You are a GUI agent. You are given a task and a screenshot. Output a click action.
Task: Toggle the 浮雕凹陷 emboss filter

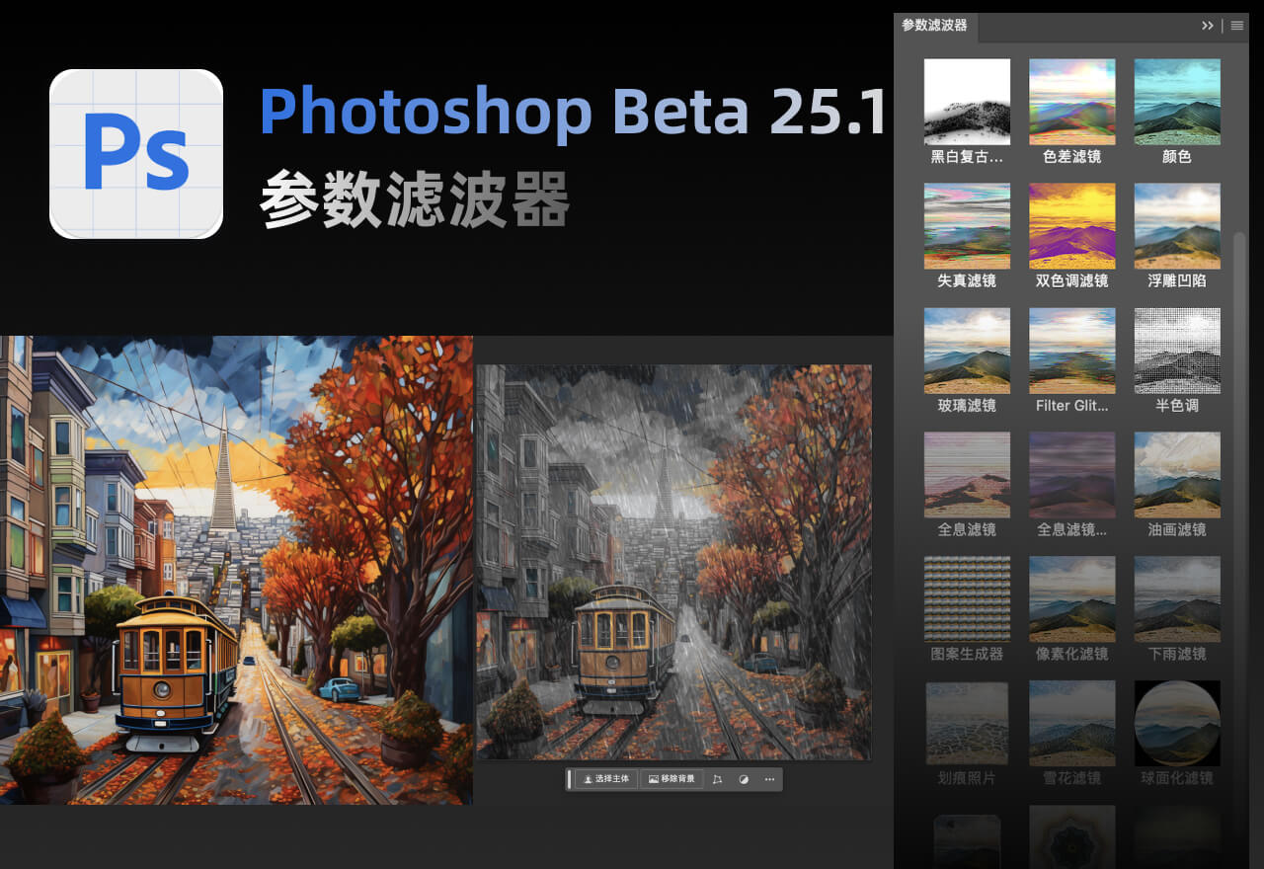[1177, 226]
